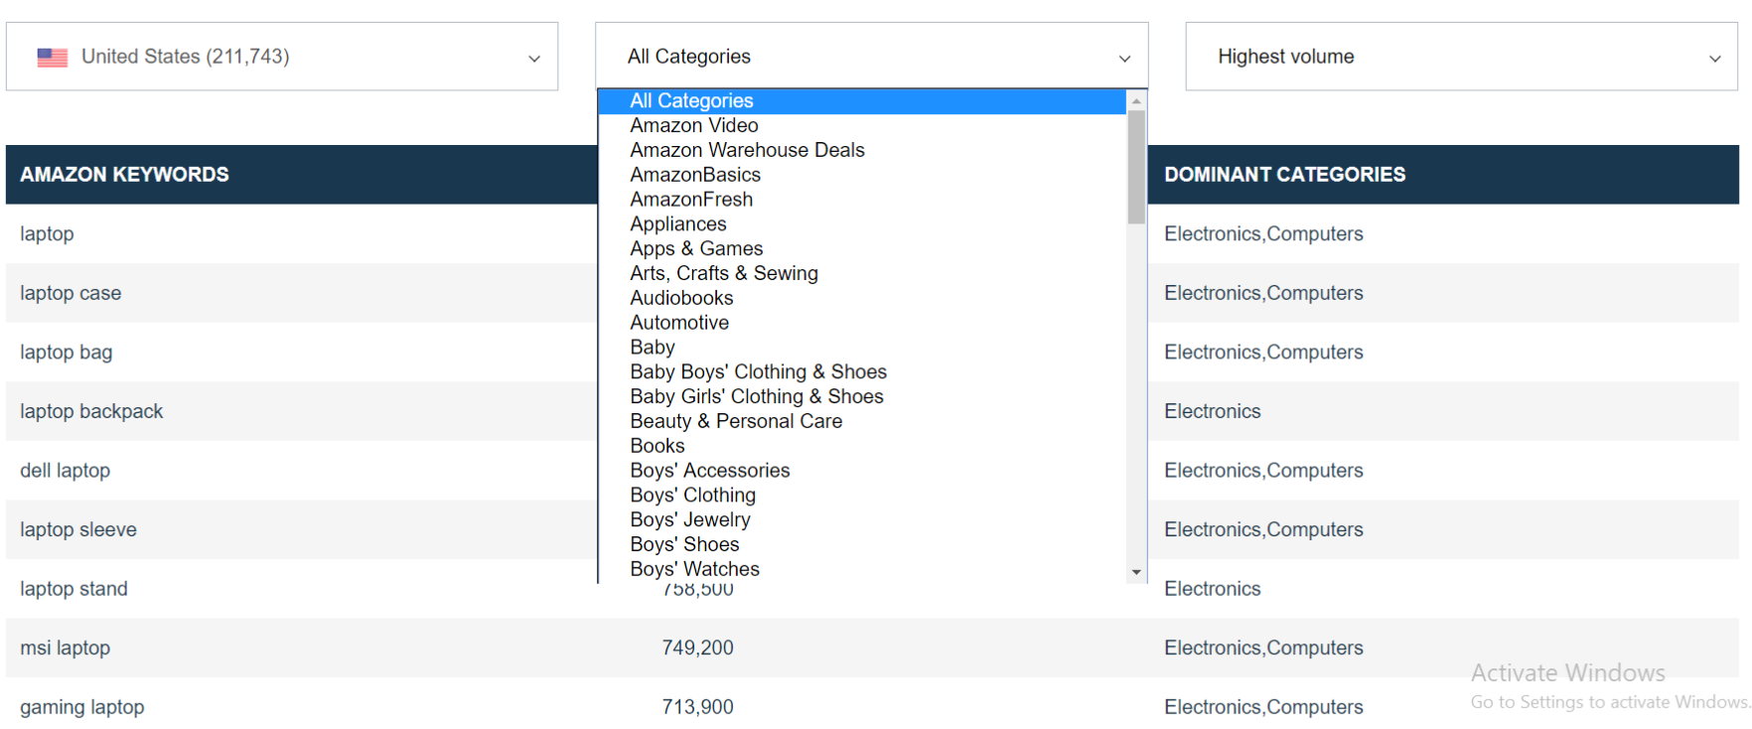Click the keyword 'laptop bag'
The width and height of the screenshot is (1752, 729).
coord(66,353)
